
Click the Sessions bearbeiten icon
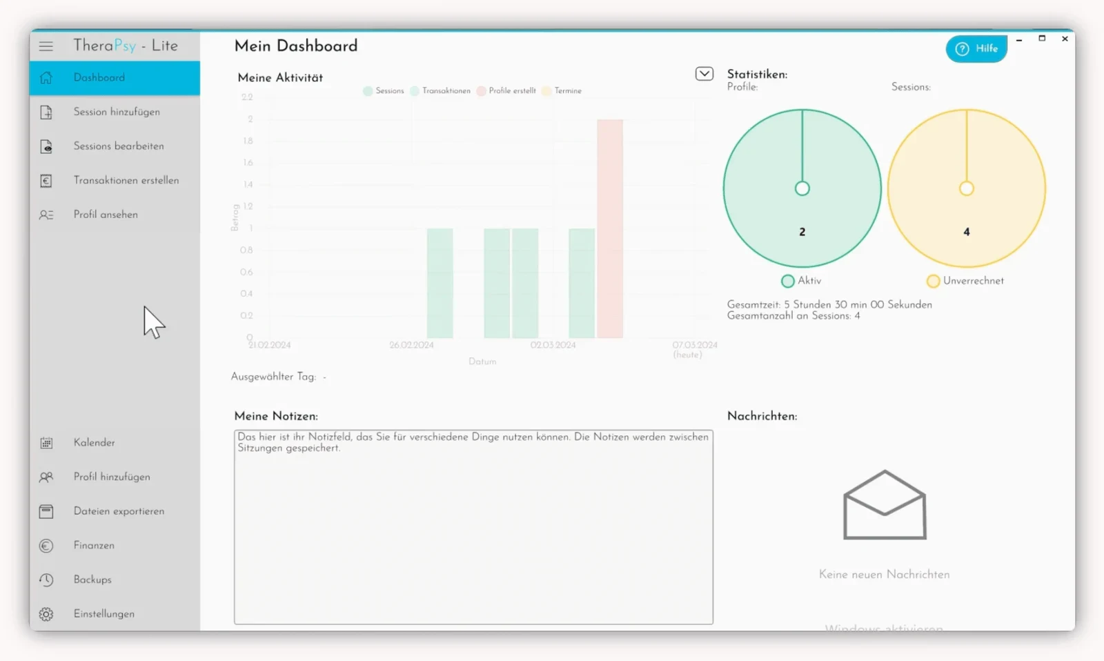click(x=46, y=146)
